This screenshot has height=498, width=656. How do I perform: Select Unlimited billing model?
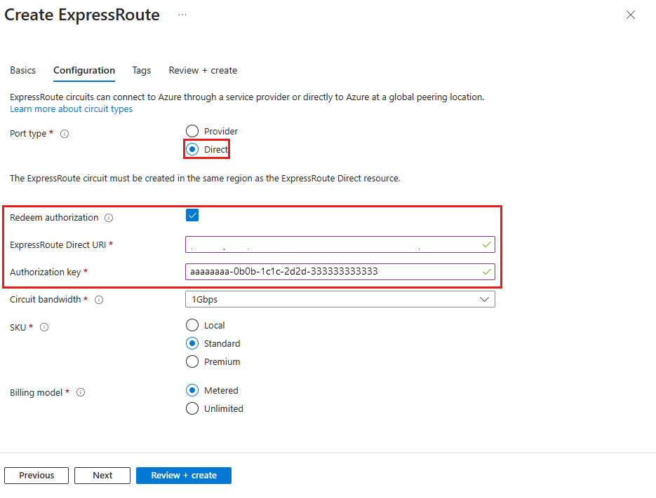(192, 408)
